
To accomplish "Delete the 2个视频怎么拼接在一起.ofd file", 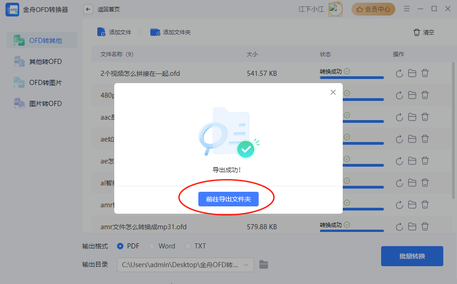I will click(x=425, y=73).
